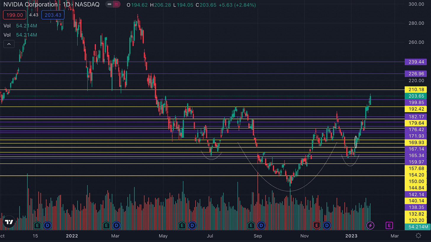Open the chart settings gear icon

pos(418,236)
